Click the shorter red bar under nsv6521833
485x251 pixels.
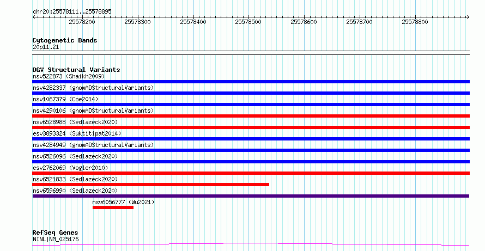[x=150, y=185]
